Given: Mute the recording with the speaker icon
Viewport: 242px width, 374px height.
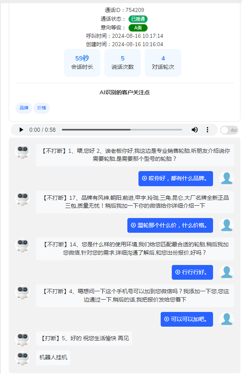Looking at the screenshot, I should coord(195,130).
